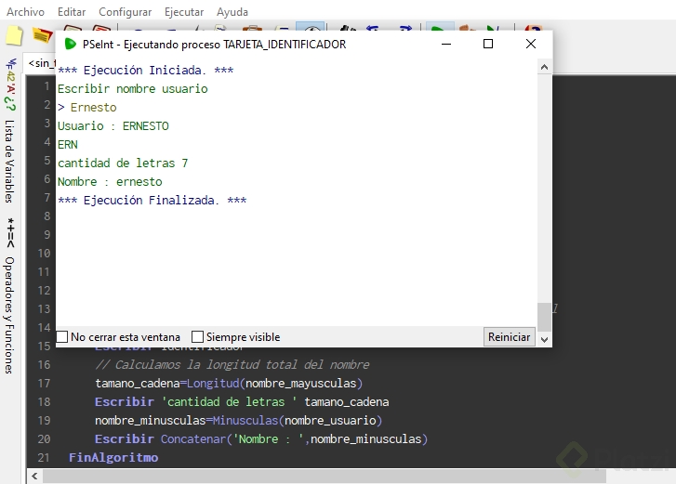The height and width of the screenshot is (484, 676).
Task: Click the '> Ernesto' input line
Action: click(x=87, y=107)
